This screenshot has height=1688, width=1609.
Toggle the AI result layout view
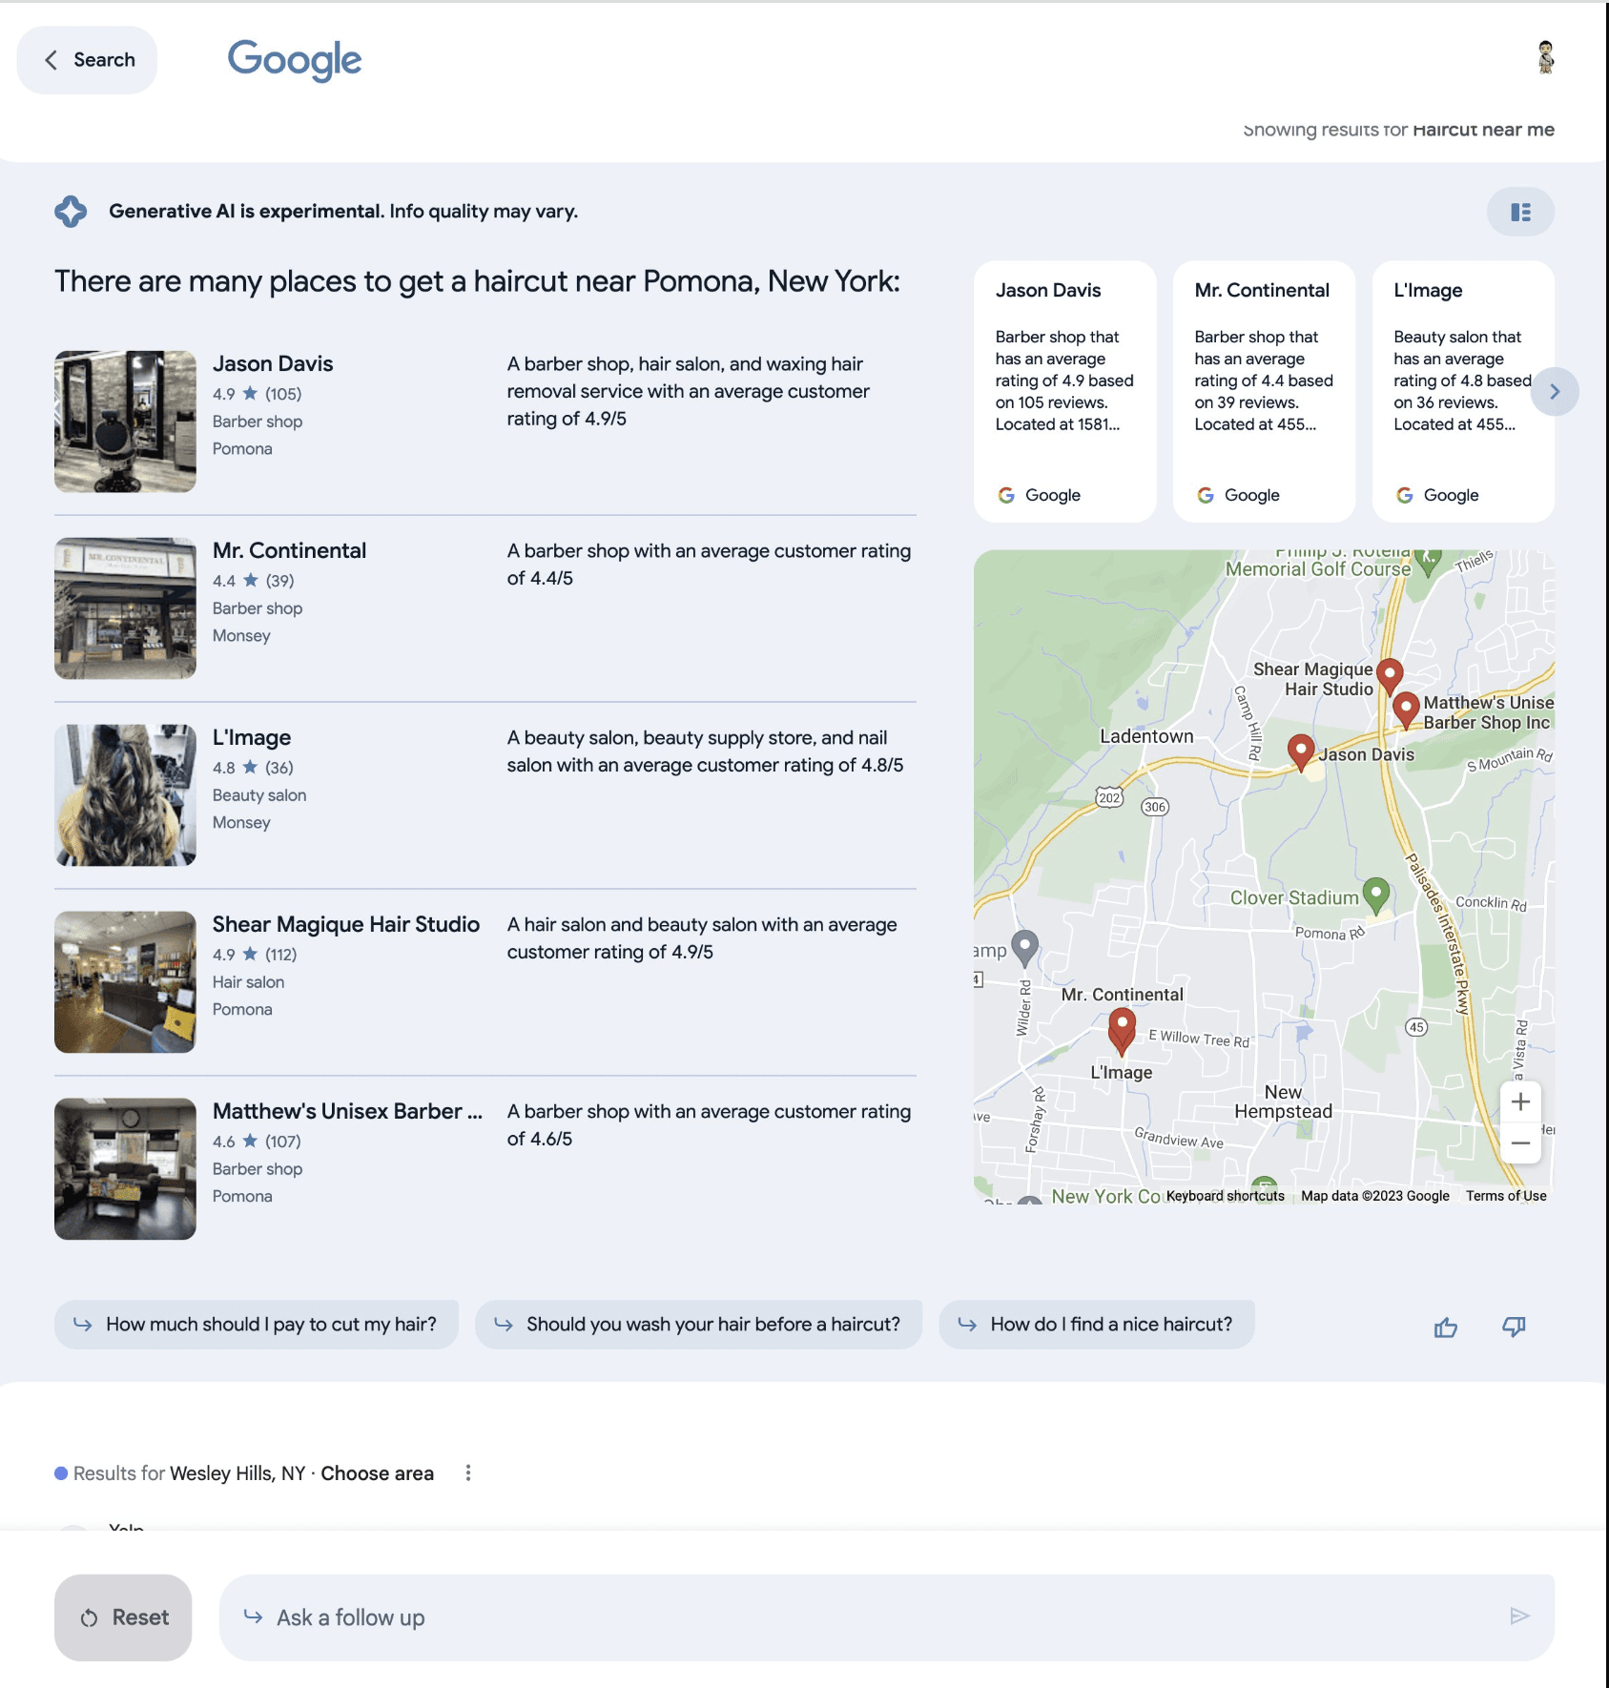pos(1520,212)
